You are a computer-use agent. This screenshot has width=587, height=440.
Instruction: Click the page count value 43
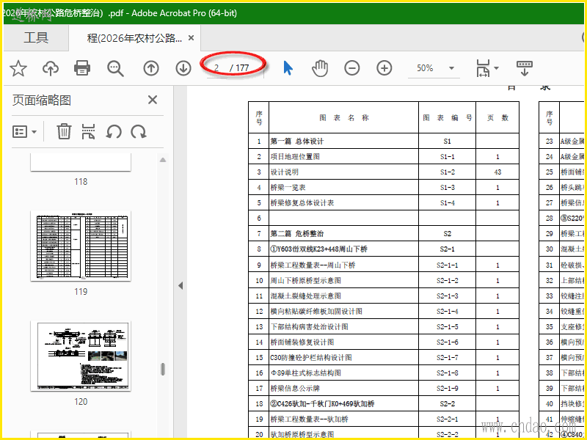(x=497, y=172)
